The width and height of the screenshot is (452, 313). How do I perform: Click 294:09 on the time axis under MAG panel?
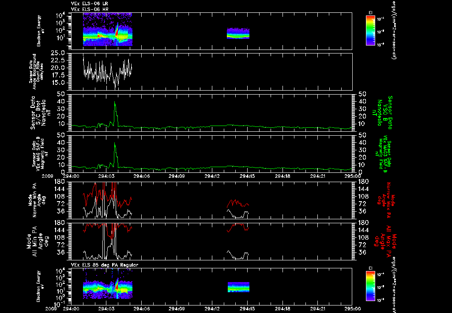177,176
